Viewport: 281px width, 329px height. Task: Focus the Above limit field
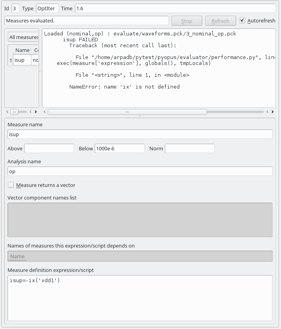point(49,148)
